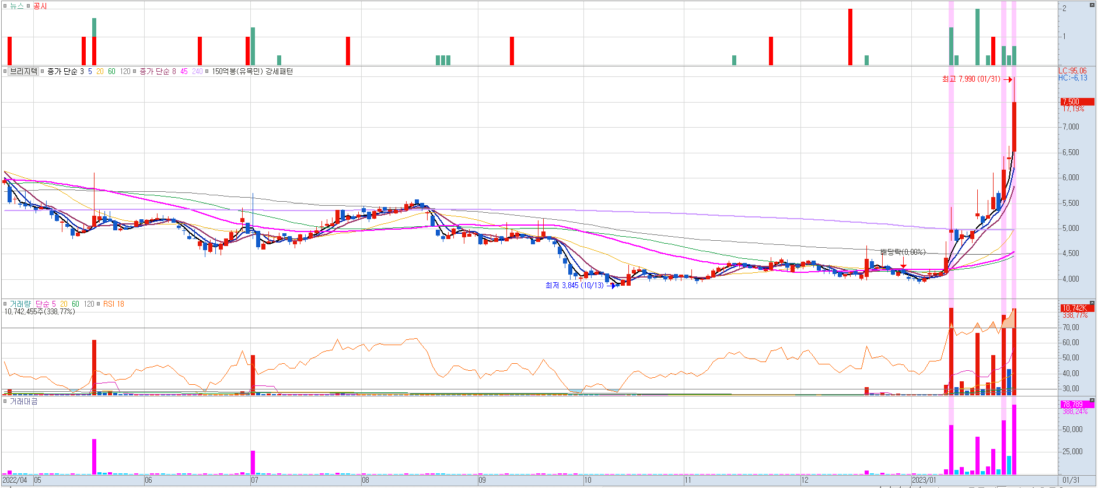Viewport: 1098px width, 488px height.
Task: Click the 브리지텍 stock name button
Action: [23, 71]
